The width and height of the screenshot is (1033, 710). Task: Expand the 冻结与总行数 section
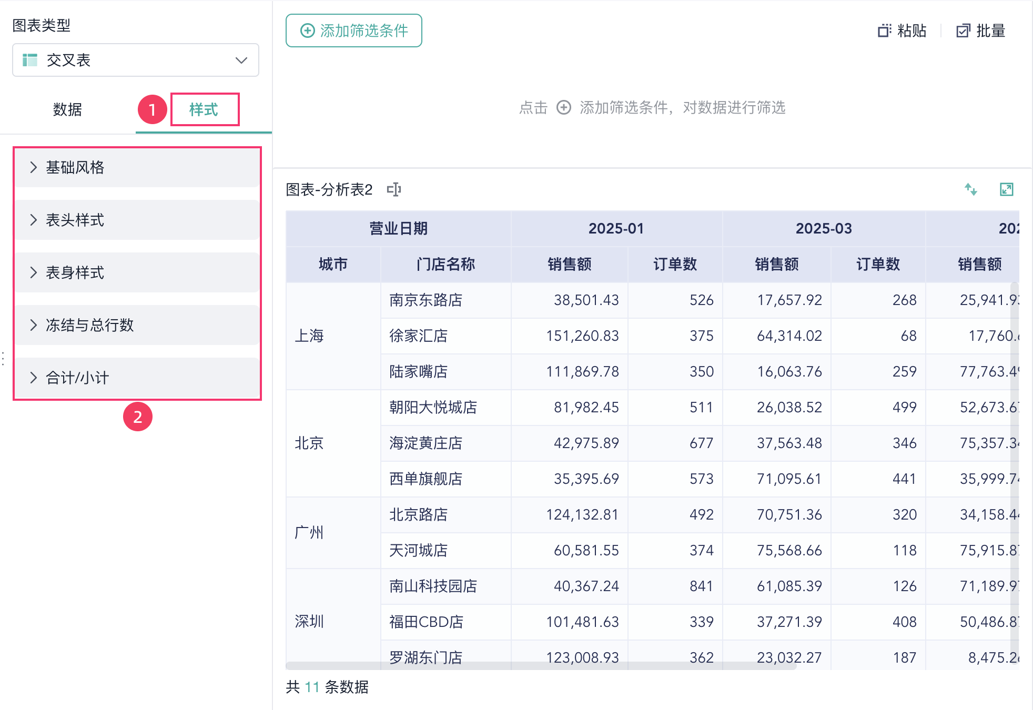pos(137,325)
